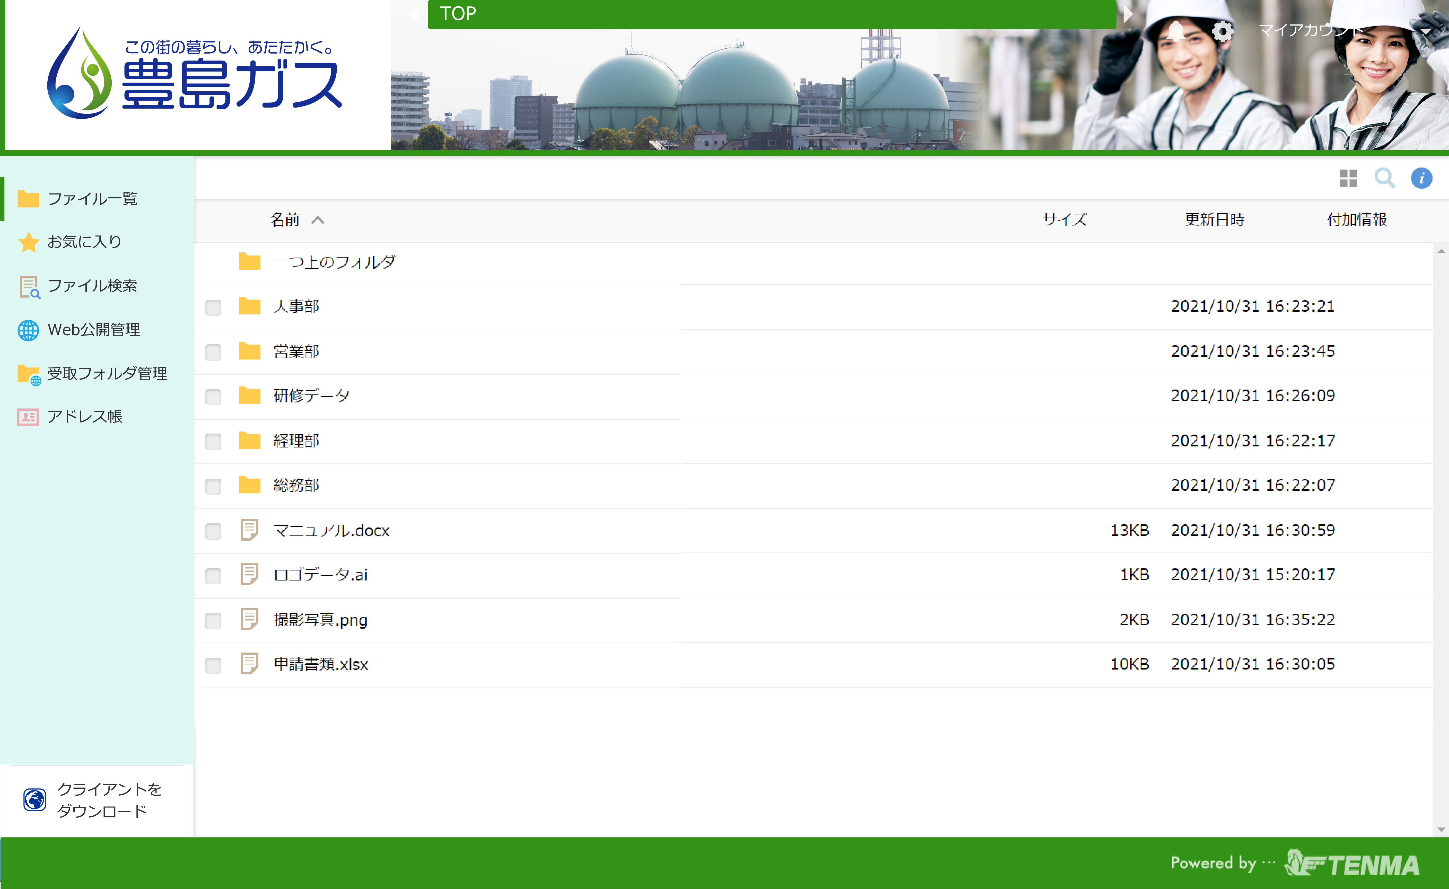Open the 研修データ folder name
The height and width of the screenshot is (889, 1449).
click(x=312, y=396)
